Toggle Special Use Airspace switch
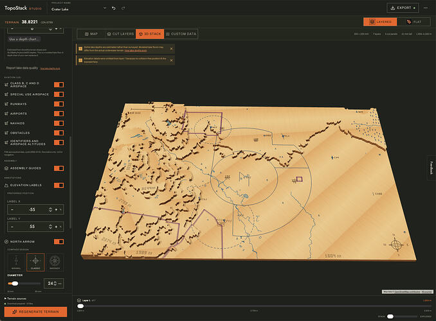Screen dimensions: 436x321 coord(59,94)
